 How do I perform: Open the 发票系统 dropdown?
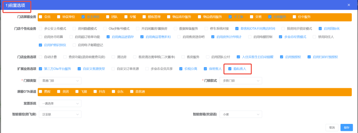pyautogui.click(x=60, y=104)
